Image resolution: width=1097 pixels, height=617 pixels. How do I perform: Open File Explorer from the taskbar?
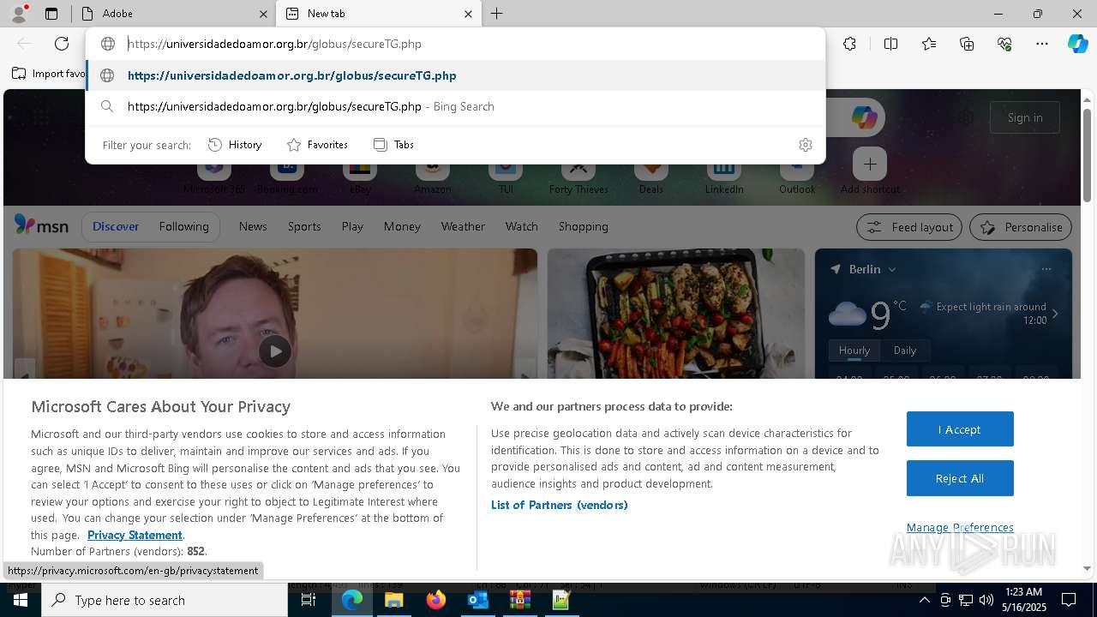coord(394,600)
